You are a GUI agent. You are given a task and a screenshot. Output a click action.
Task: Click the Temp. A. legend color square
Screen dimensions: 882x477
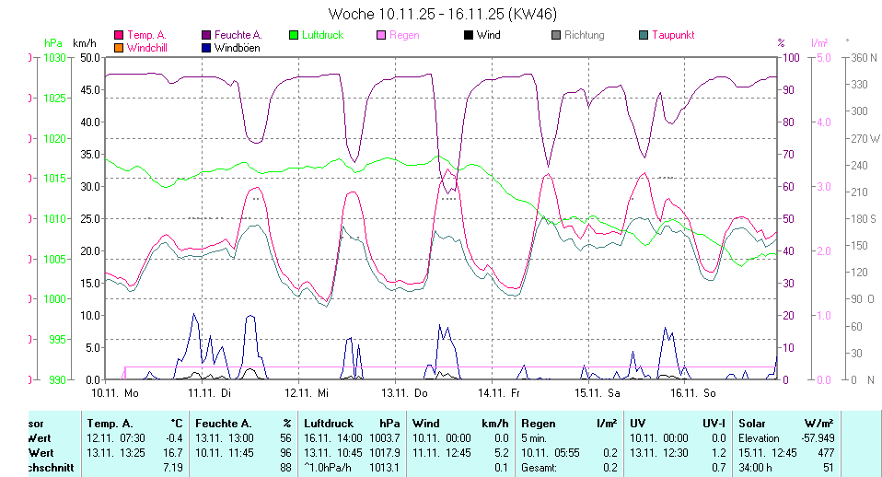click(119, 35)
